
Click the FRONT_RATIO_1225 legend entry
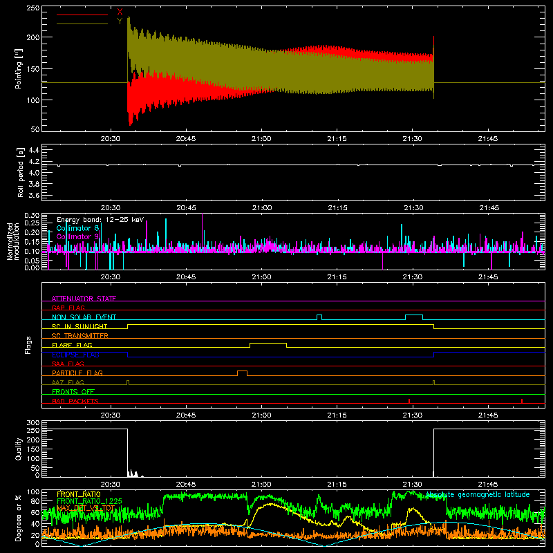pos(90,501)
